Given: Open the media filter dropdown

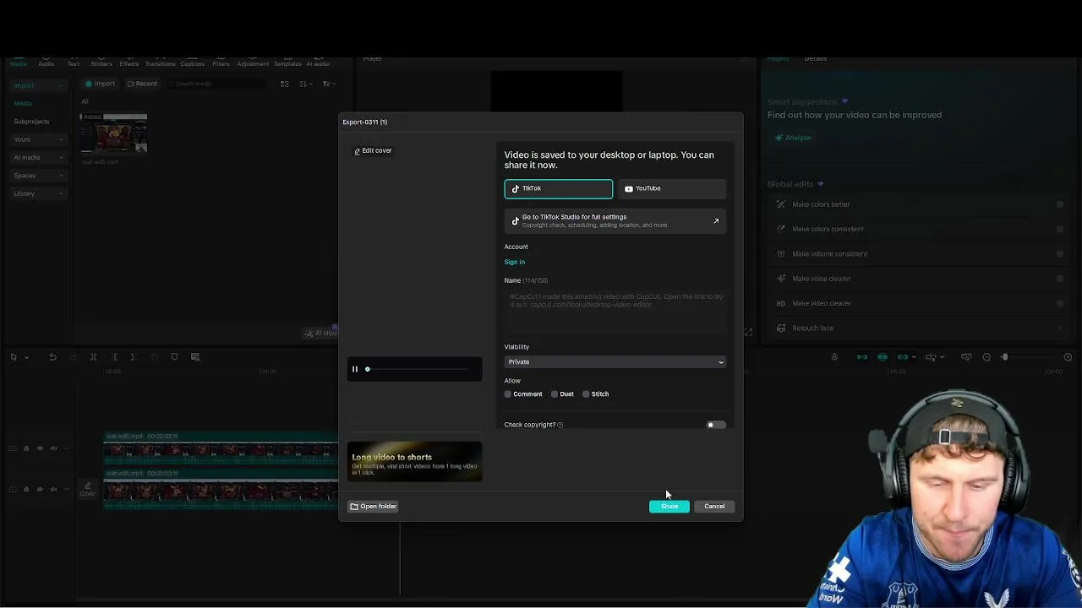Looking at the screenshot, I should click(329, 84).
